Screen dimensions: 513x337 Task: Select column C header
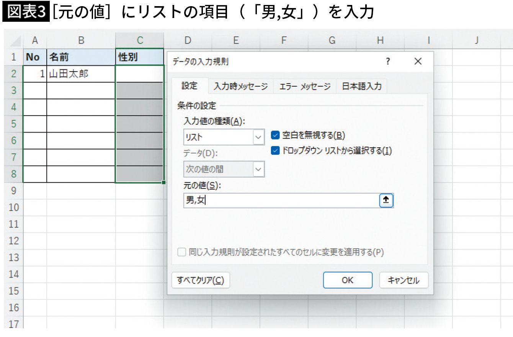[140, 41]
